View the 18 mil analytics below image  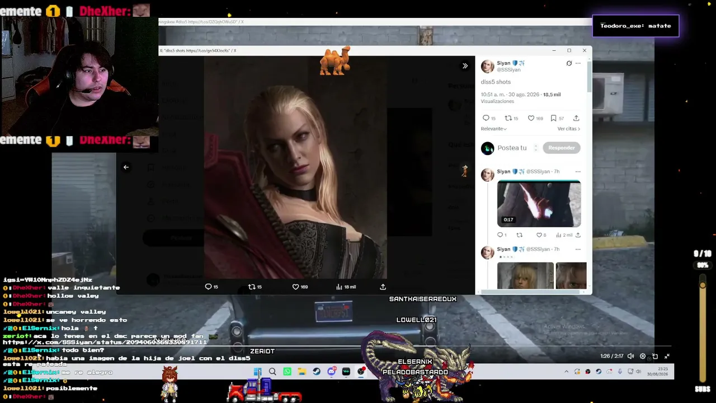point(346,287)
